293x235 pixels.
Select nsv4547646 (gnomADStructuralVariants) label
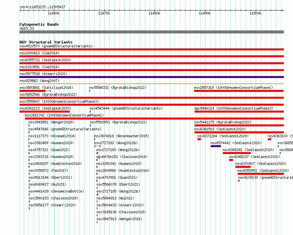coord(65,129)
